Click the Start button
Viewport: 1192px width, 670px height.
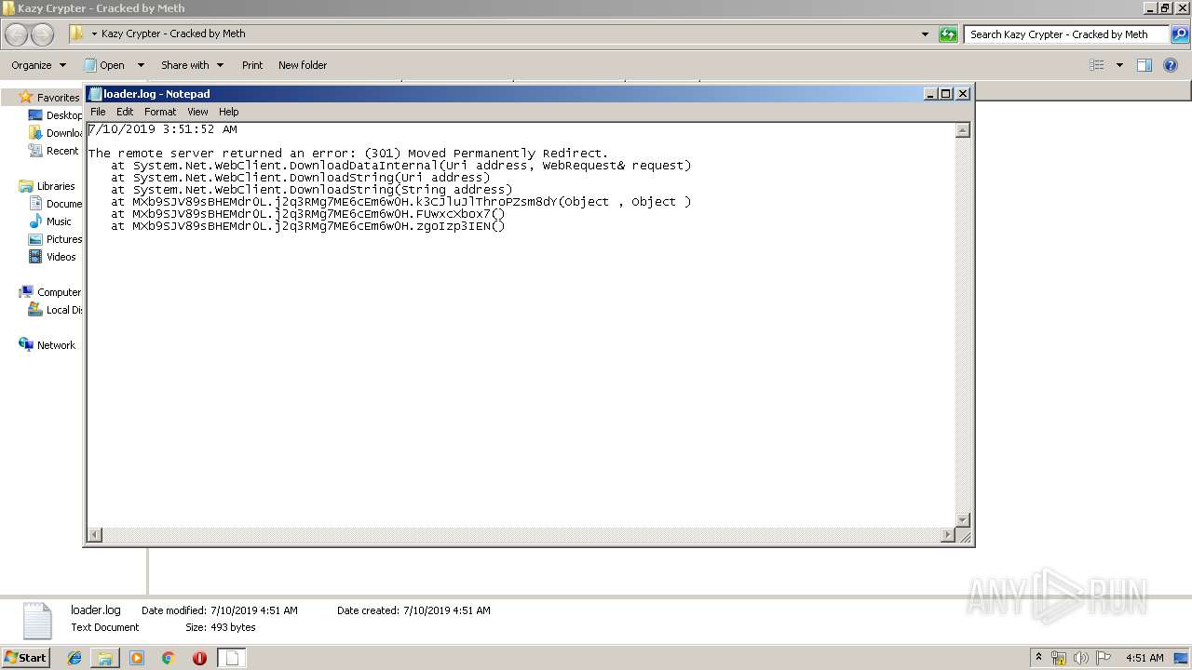(25, 657)
